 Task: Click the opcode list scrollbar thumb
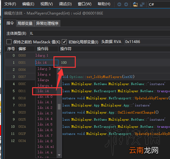coord(59,107)
